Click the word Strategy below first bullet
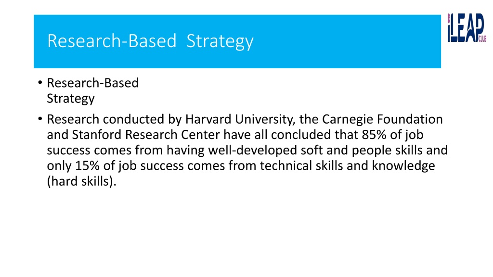493x277 pixels. (x=71, y=99)
